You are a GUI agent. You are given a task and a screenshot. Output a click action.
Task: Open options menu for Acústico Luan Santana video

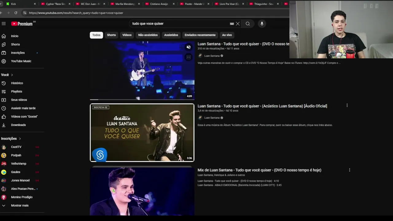[x=347, y=106]
